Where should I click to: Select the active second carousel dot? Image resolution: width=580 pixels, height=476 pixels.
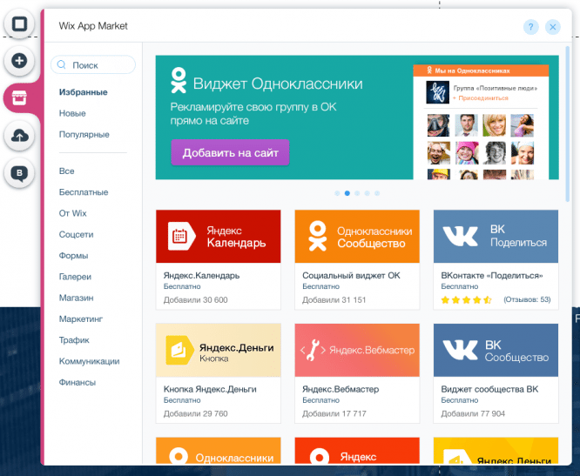347,193
